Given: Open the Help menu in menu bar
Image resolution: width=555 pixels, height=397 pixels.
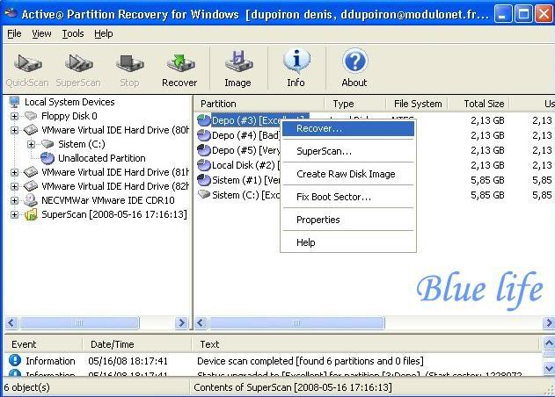Looking at the screenshot, I should click(x=104, y=34).
